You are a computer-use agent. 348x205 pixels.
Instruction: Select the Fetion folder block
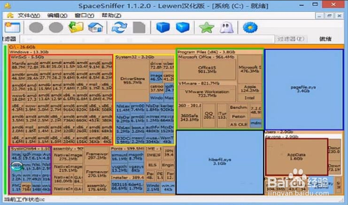point(239,116)
